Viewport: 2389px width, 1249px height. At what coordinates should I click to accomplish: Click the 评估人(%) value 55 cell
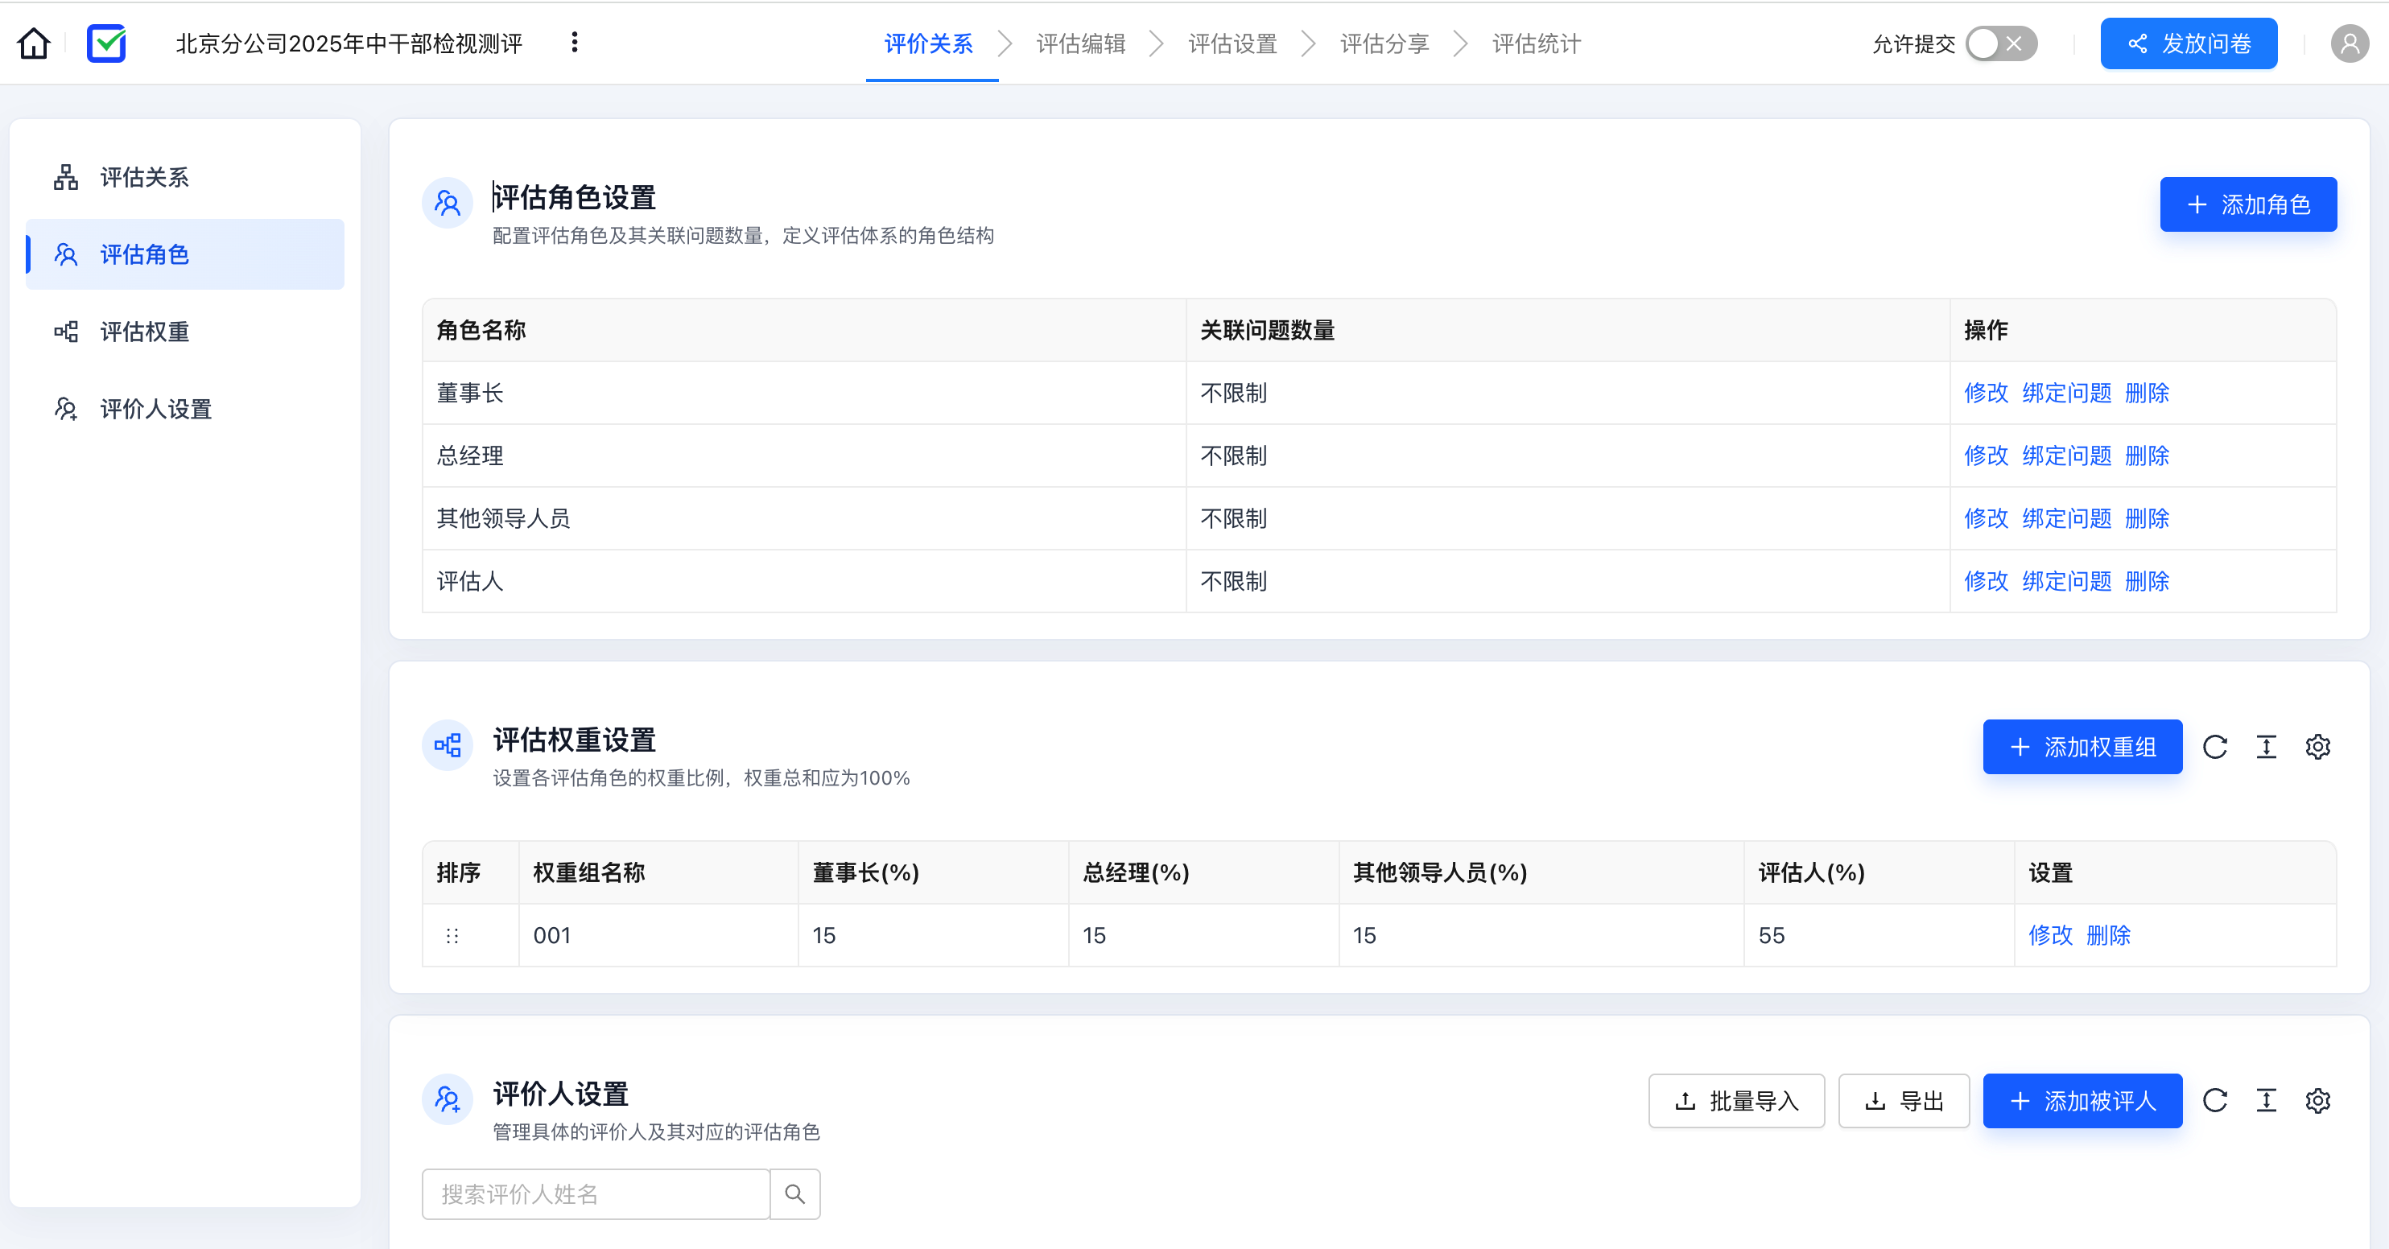[1878, 936]
